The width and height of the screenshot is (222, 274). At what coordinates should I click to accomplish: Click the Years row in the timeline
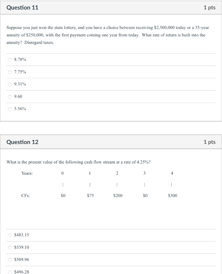(x=27, y=173)
